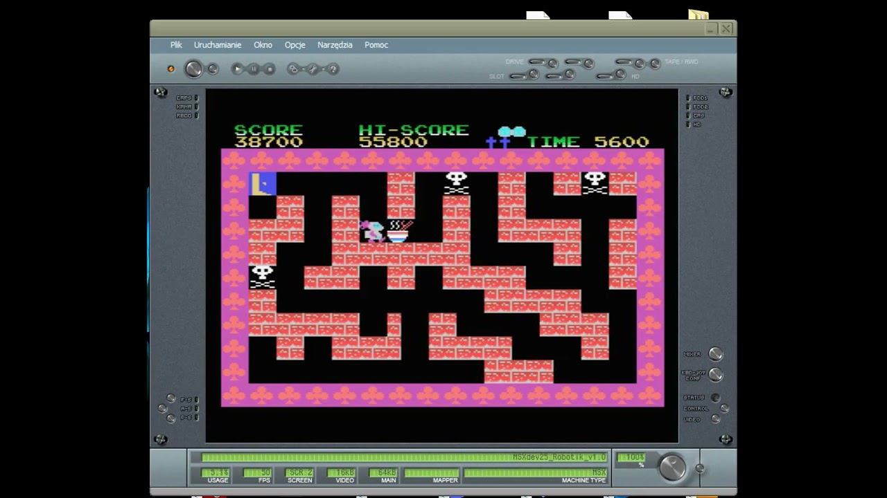Image resolution: width=887 pixels, height=498 pixels.
Task: Open the Pomoc menu
Action: click(x=376, y=45)
